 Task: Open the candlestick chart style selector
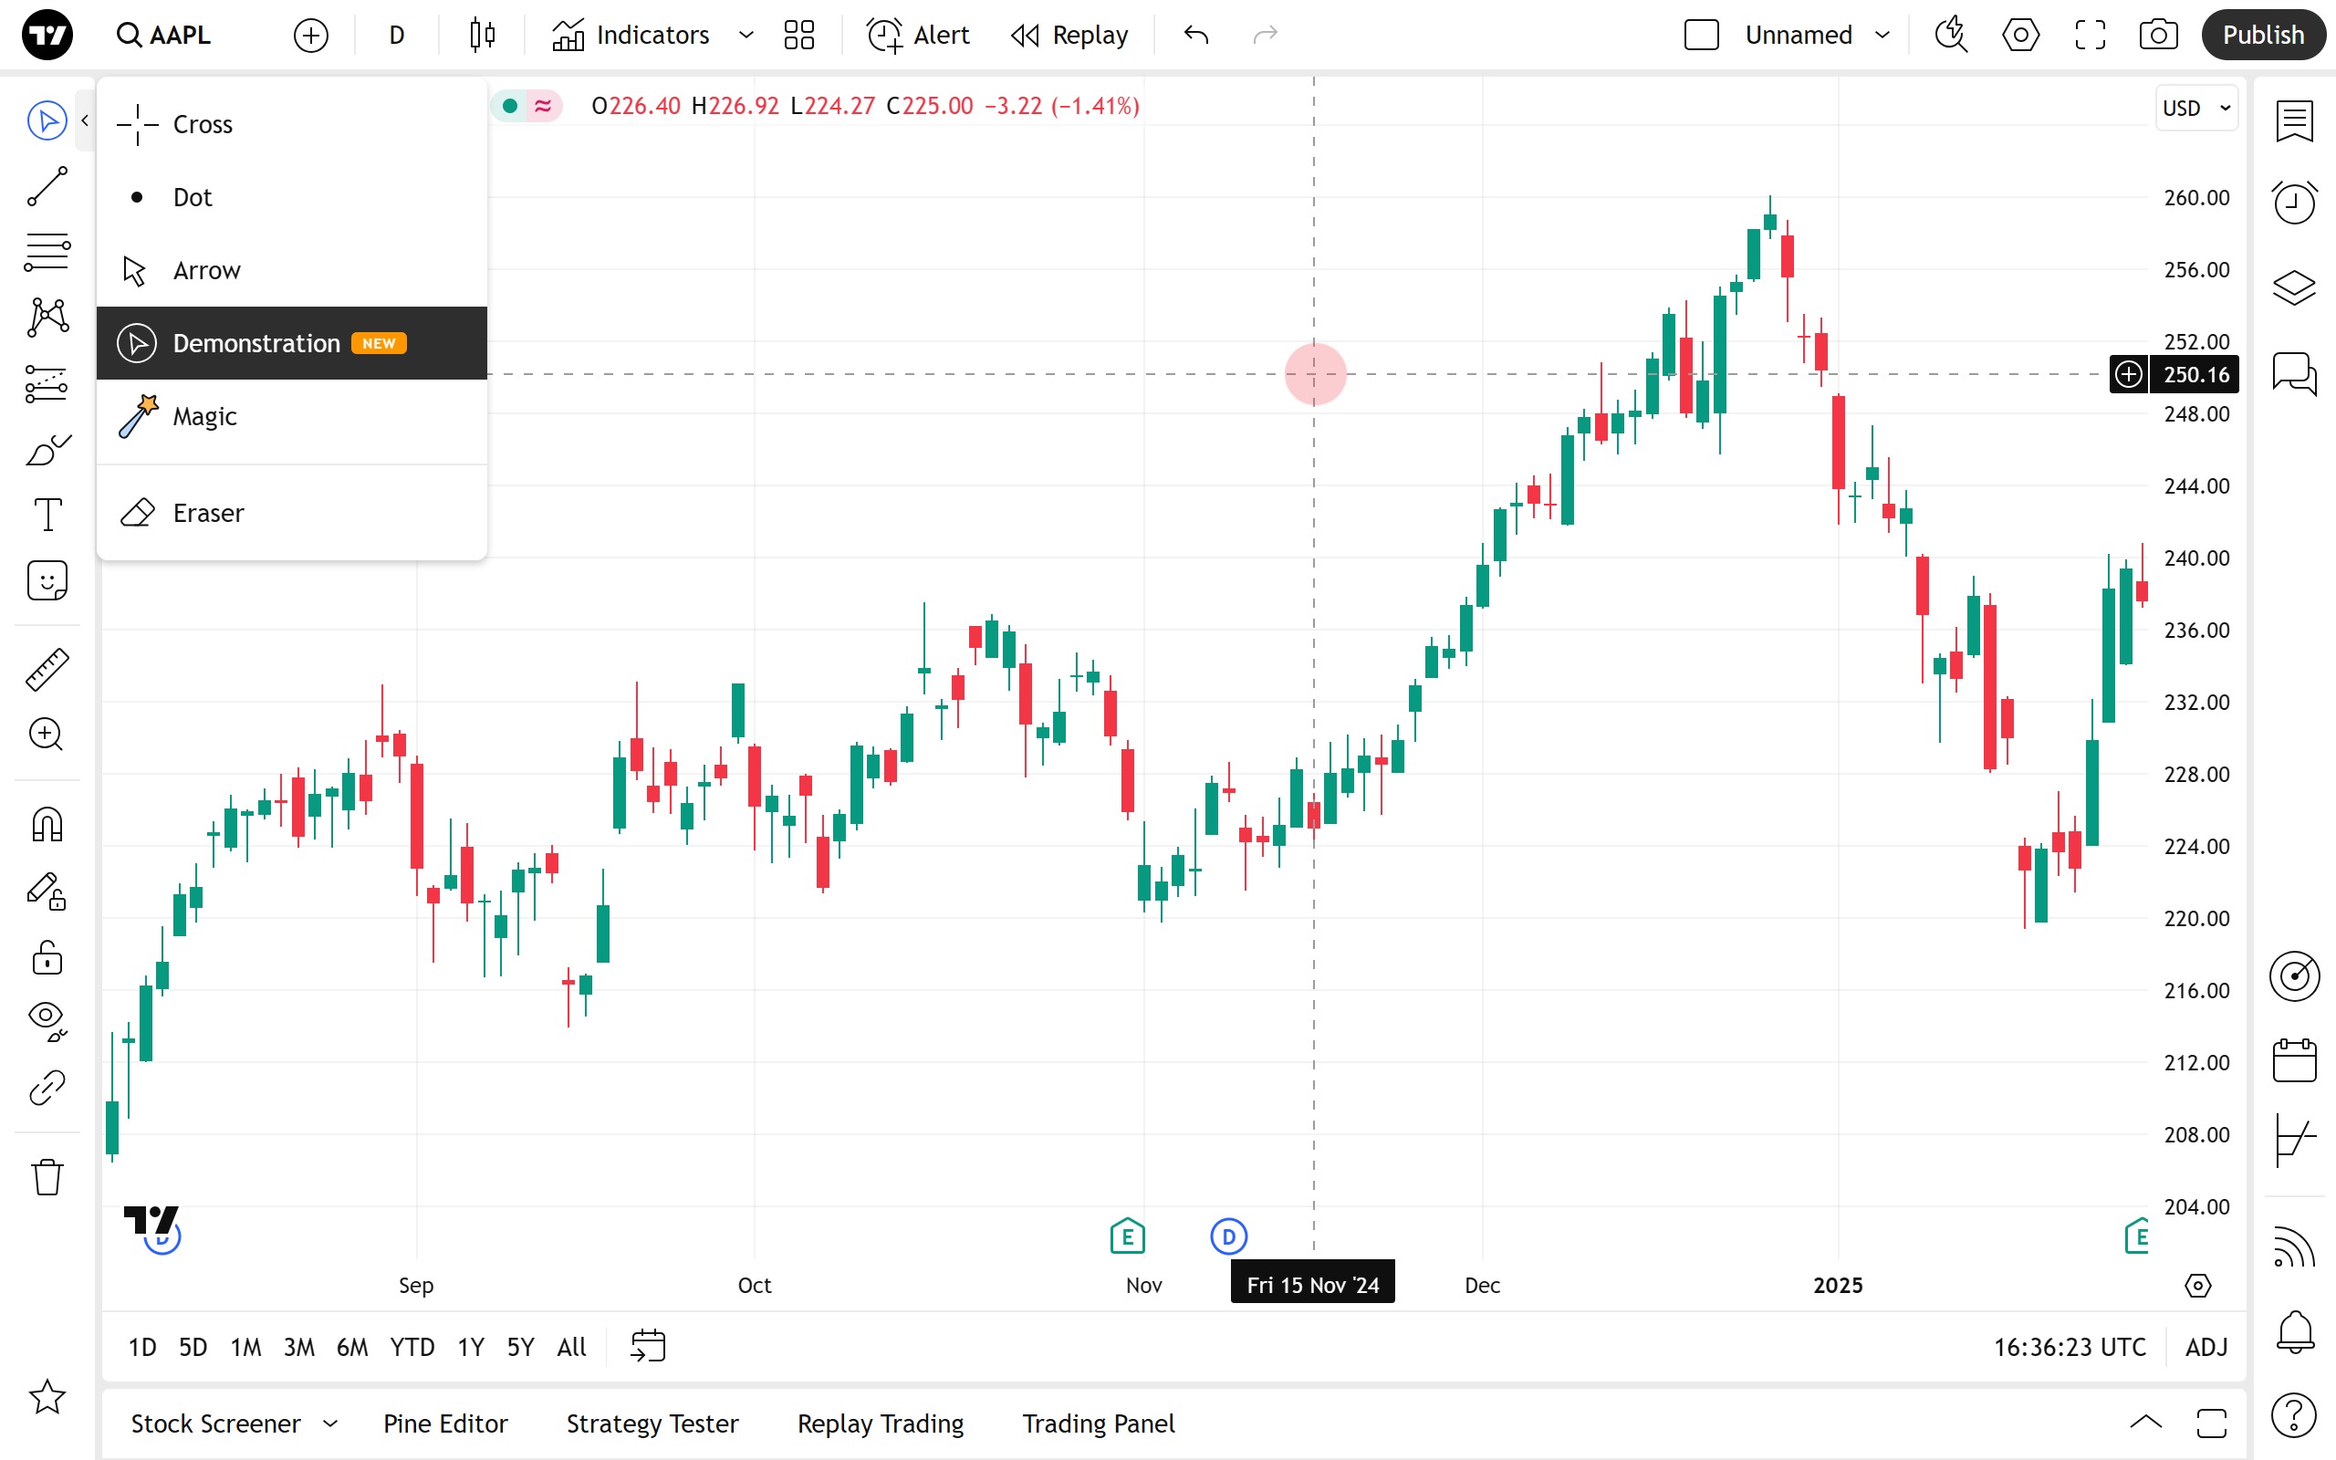(x=482, y=36)
